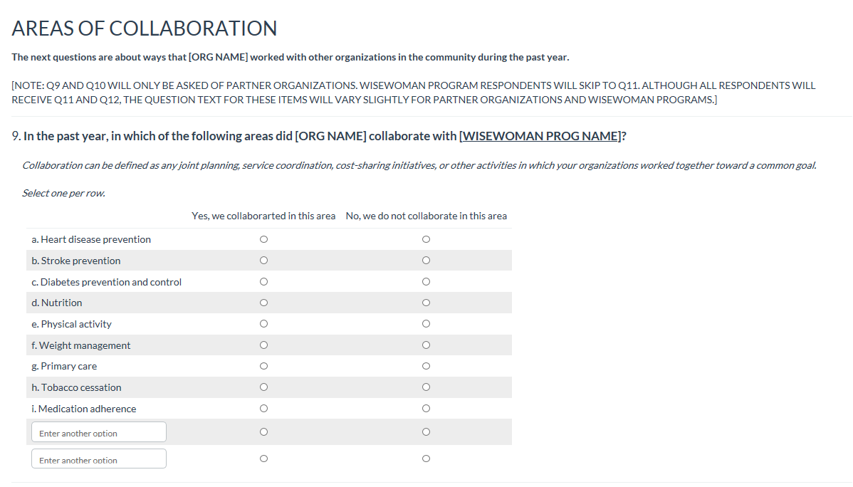Mark No for the Nutrition row
Image resolution: width=853 pixels, height=487 pixels.
point(426,303)
